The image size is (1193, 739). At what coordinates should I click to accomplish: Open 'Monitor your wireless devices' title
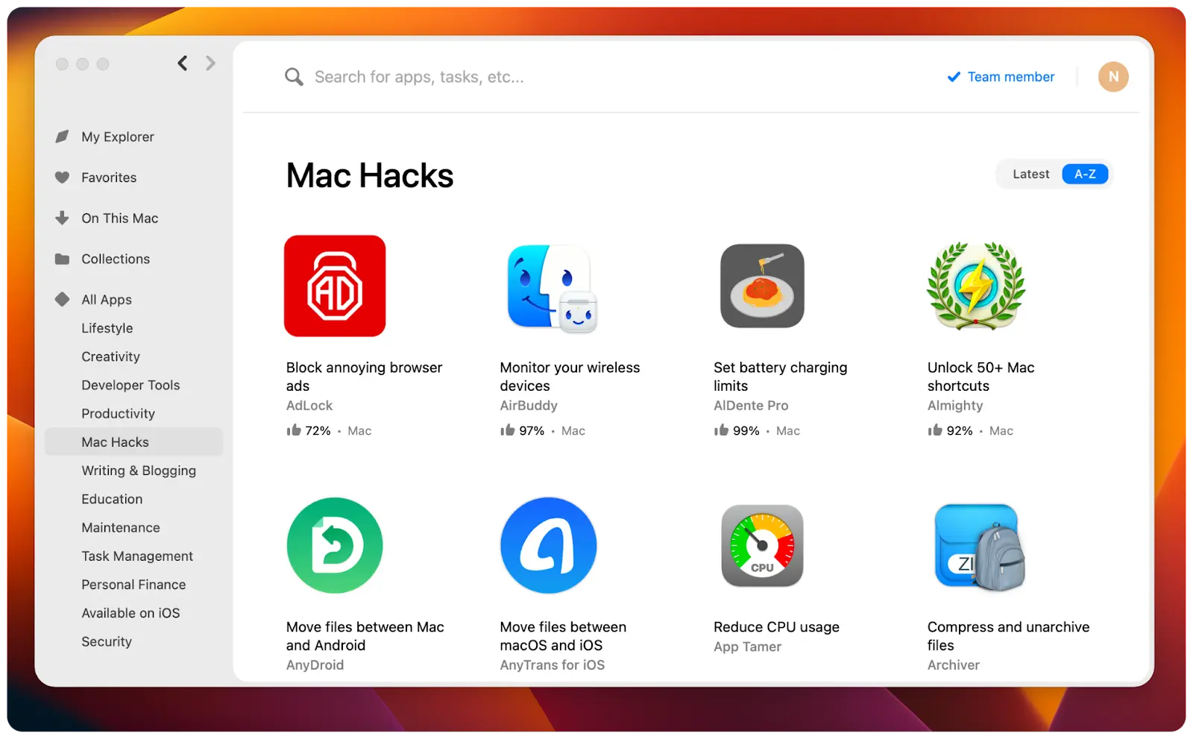tap(570, 377)
